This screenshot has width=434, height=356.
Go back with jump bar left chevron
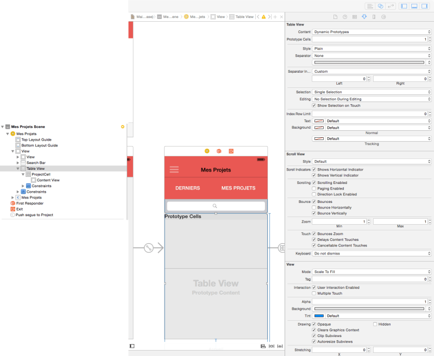coord(258,17)
